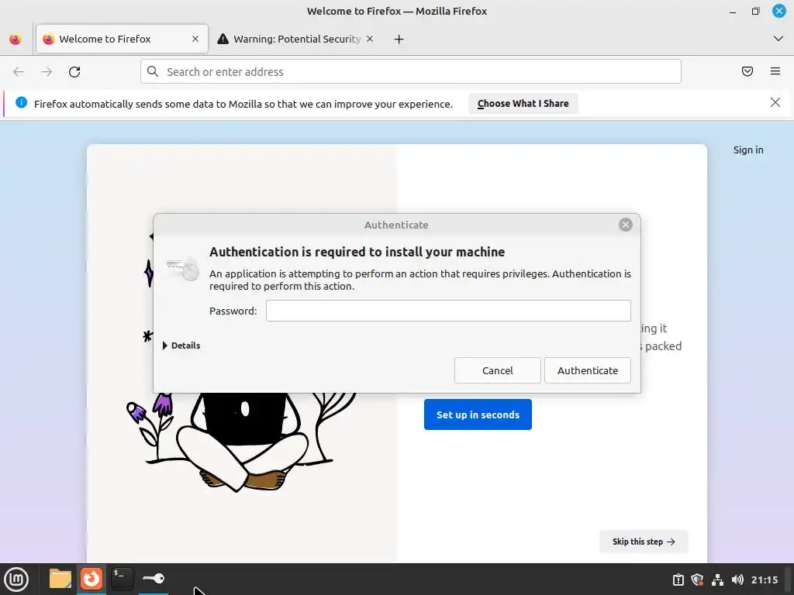The height and width of the screenshot is (595, 794).
Task: Click Set up in seconds button
Action: [478, 414]
